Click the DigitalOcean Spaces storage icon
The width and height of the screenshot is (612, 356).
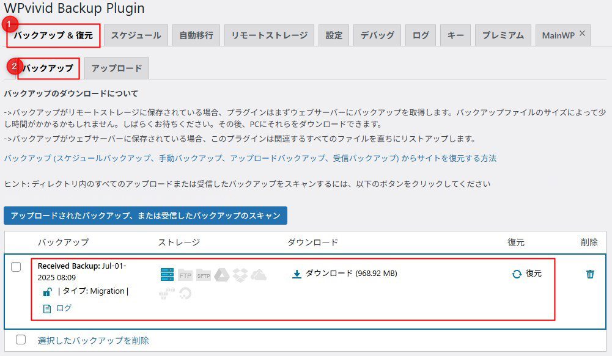pyautogui.click(x=185, y=293)
